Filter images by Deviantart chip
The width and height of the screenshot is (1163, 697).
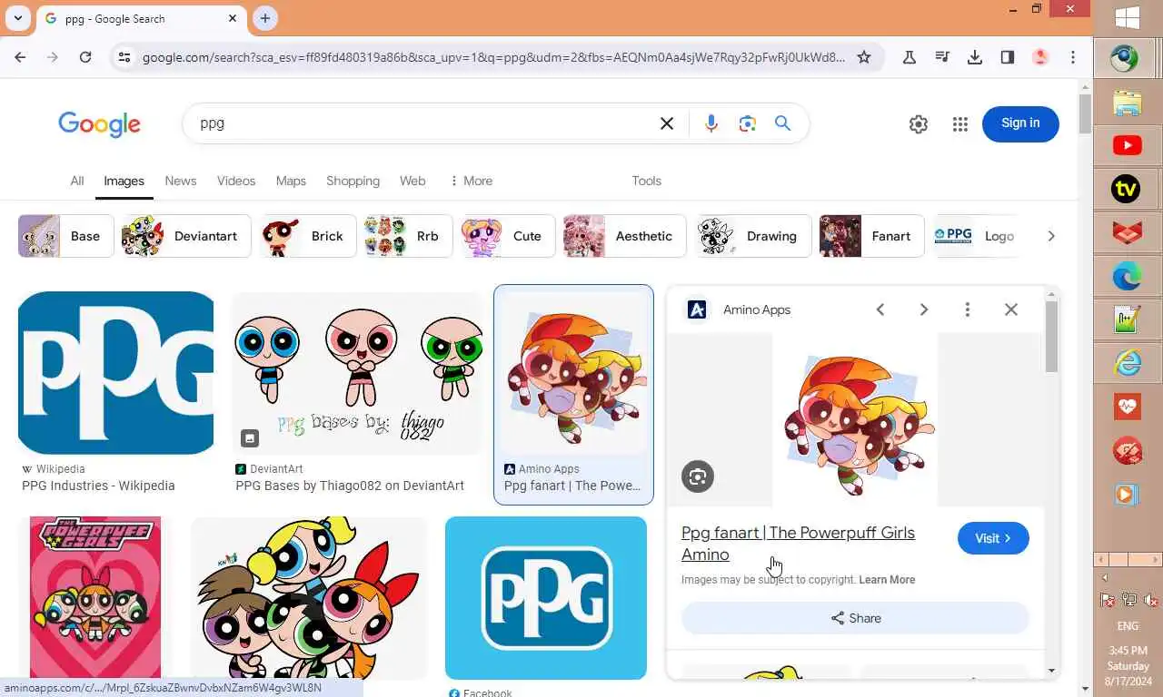click(x=186, y=236)
